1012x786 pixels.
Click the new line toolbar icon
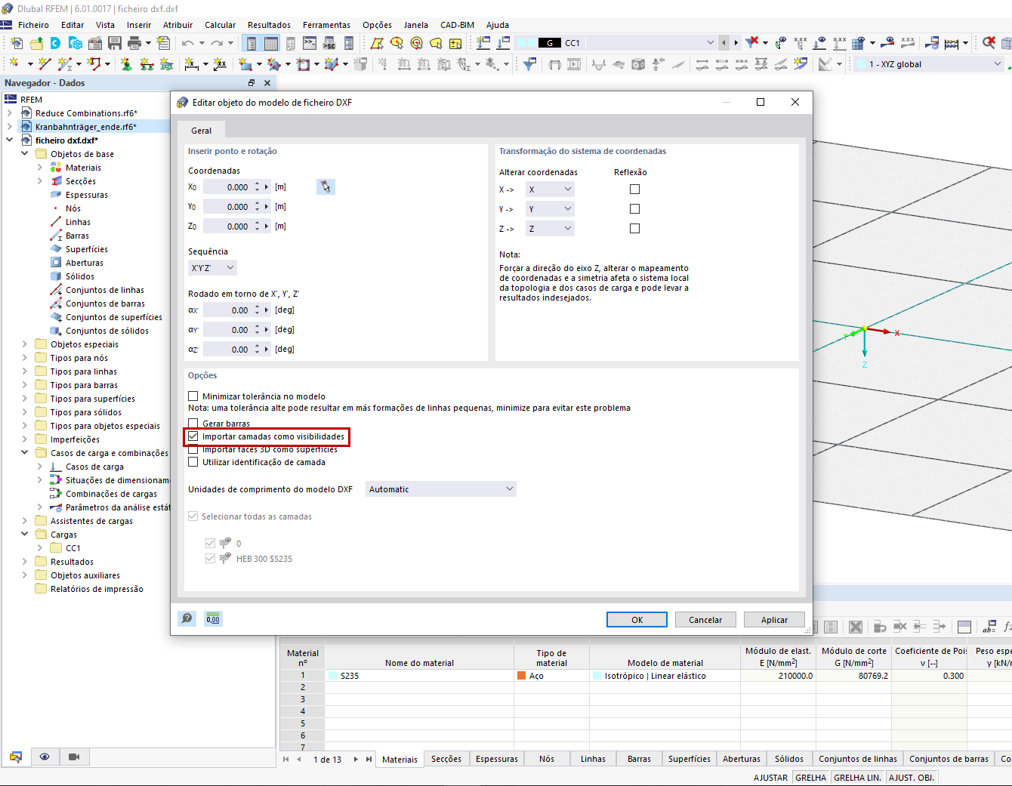point(45,64)
